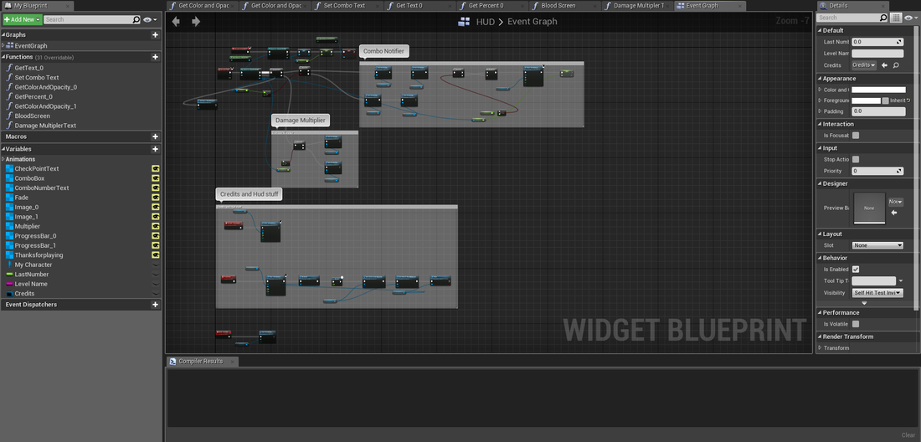
Task: Click the graph back navigation arrow
Action: [176, 21]
